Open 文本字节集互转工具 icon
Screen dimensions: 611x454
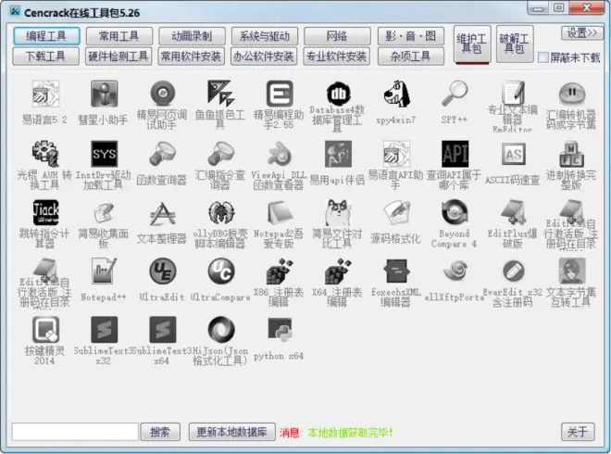571,271
